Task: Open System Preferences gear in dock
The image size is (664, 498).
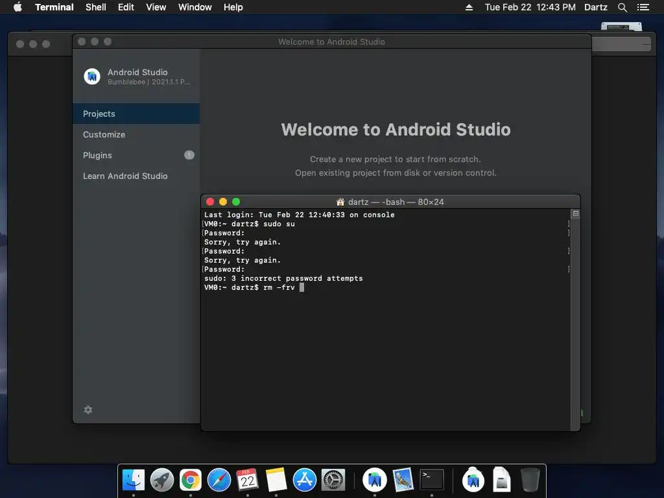Action: pyautogui.click(x=333, y=480)
